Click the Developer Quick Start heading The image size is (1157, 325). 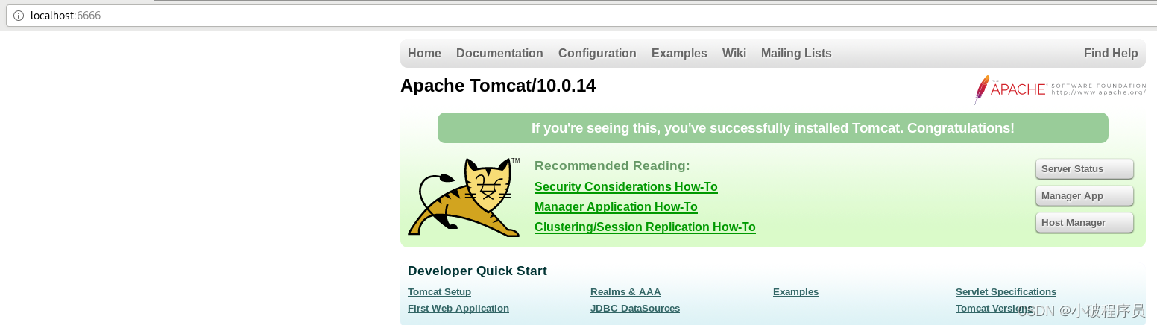(477, 271)
